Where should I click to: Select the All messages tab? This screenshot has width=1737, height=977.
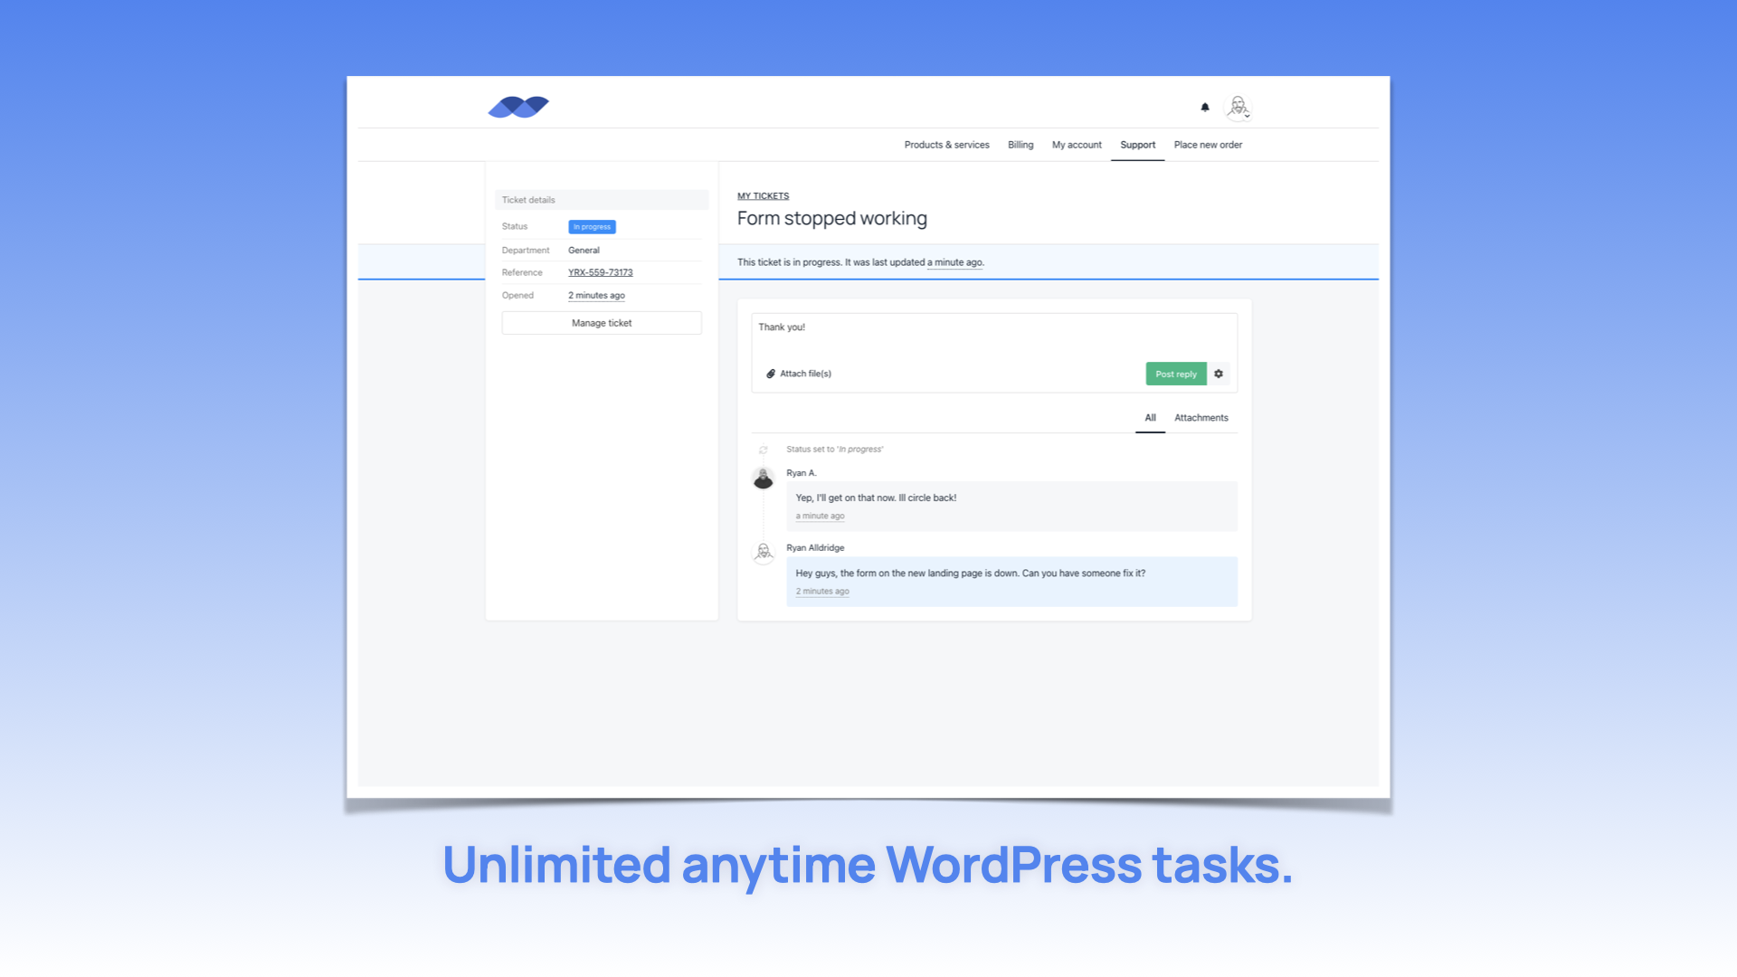tap(1150, 418)
